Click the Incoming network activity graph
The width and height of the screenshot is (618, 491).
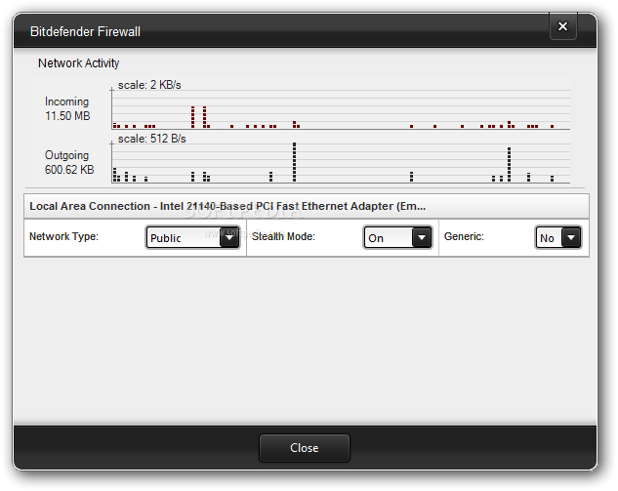[341, 109]
